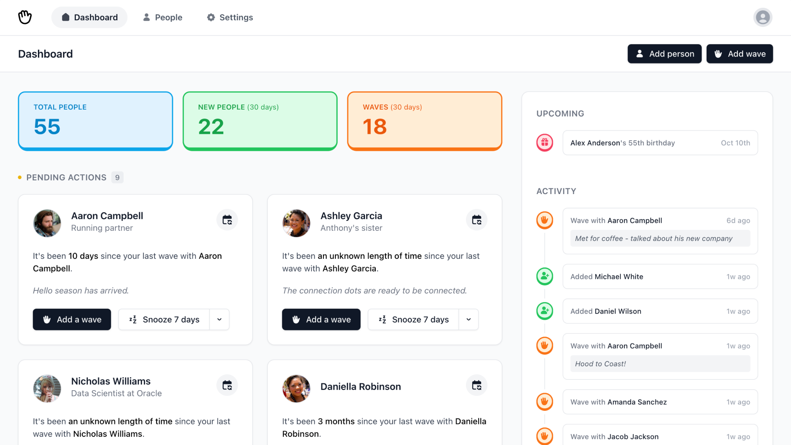Switch to the People tab

click(x=162, y=17)
